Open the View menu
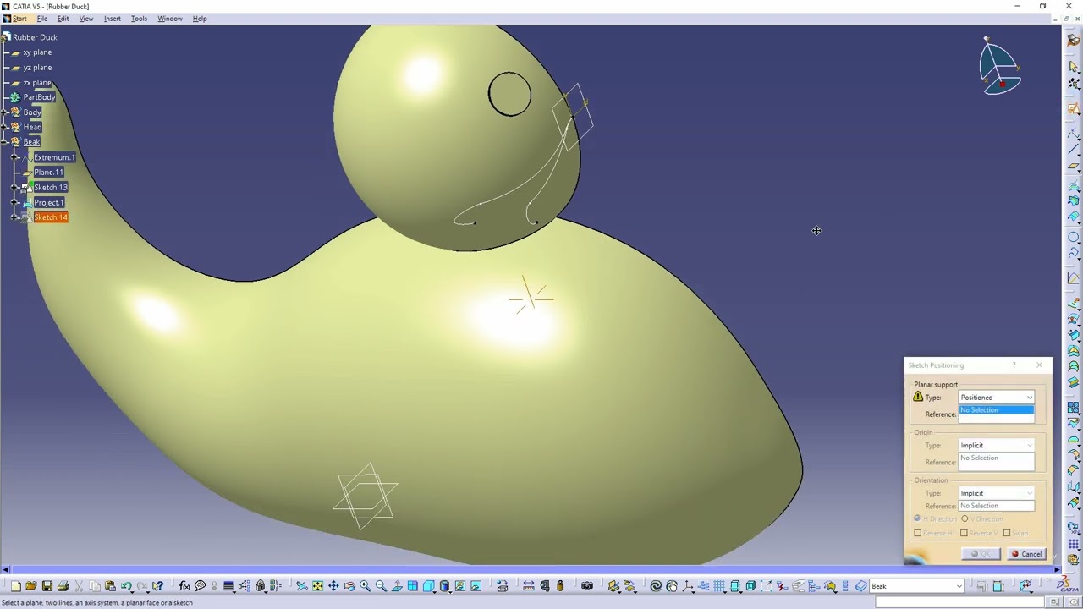The image size is (1083, 609). 86,19
